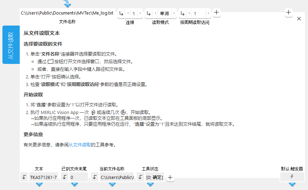The height and width of the screenshot is (190, 308).
Task: Decrease the 连接 value with left arrow
Action: coord(128,13)
